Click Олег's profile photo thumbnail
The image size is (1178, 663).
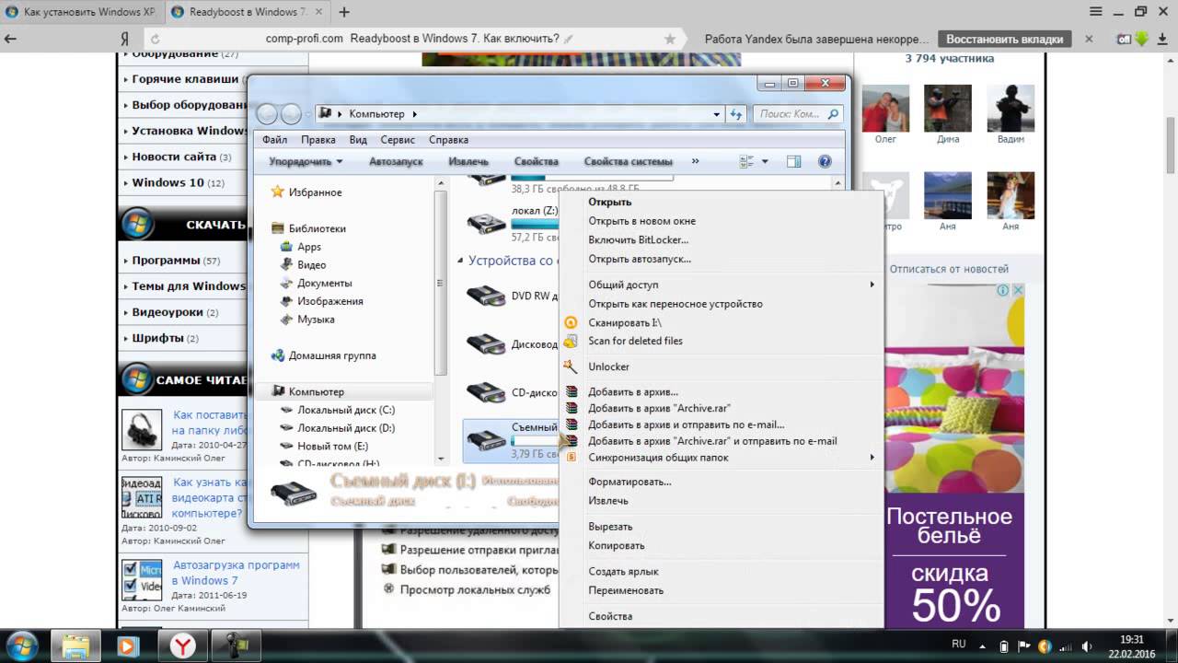885,110
